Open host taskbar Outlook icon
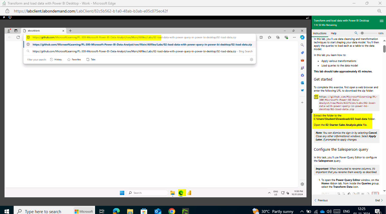 pos(158,211)
